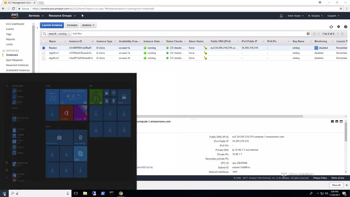Jump to last page of instances
The height and width of the screenshot is (197, 350).
(342, 34)
